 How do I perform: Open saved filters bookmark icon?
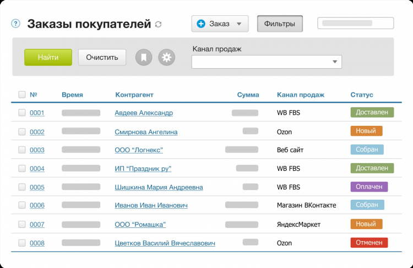[144, 57]
